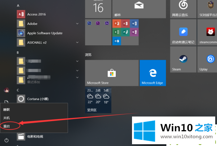Expand the Adobe folder chevron
Image resolution: width=217 pixels, height=146 pixels.
click(x=77, y=24)
